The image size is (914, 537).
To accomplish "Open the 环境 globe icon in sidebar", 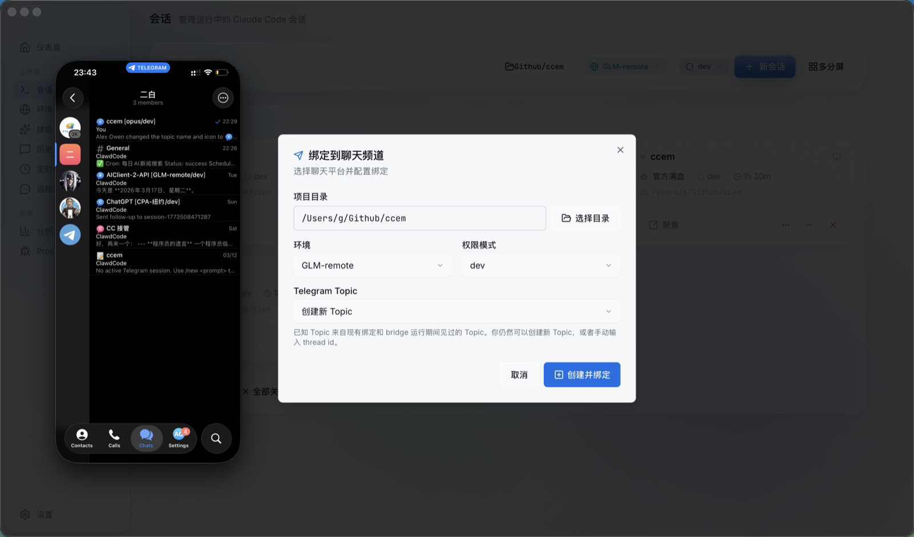I will (x=25, y=109).
